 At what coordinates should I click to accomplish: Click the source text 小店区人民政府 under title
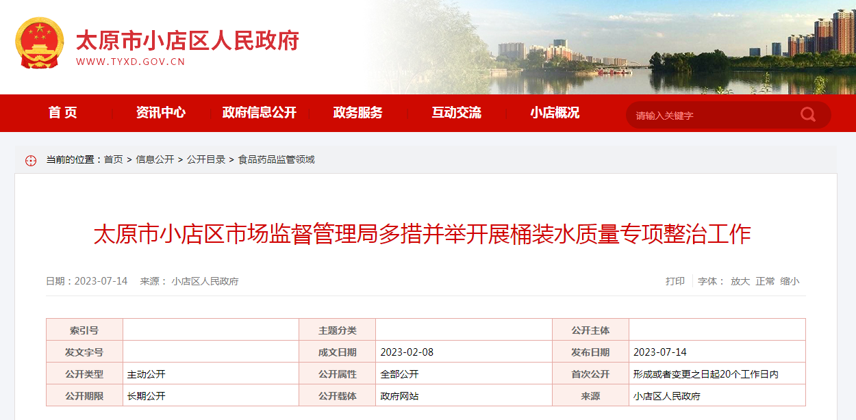point(205,281)
